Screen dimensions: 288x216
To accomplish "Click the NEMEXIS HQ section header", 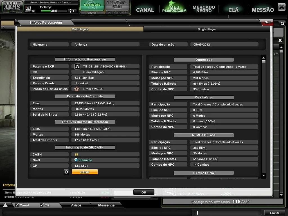I will point(204,173).
